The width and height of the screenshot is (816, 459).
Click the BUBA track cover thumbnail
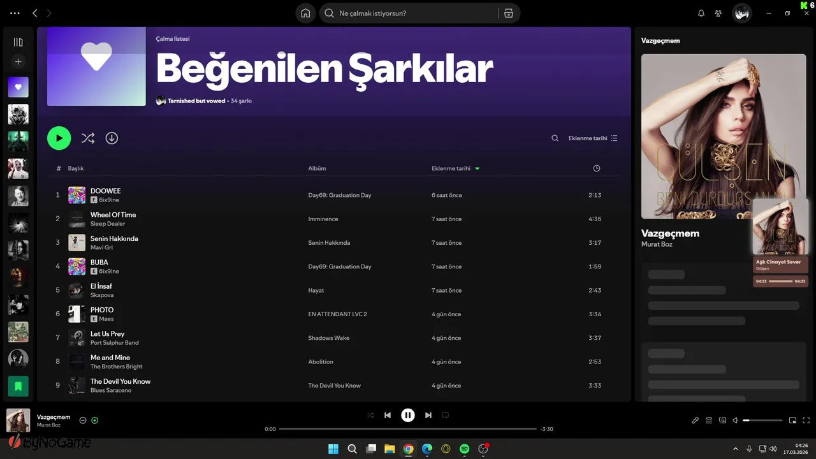coord(76,266)
